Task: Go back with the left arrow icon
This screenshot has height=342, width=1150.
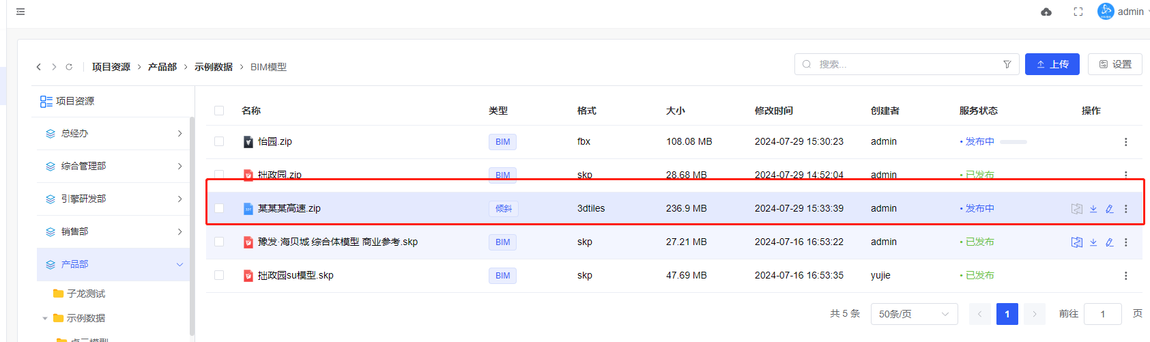Action: click(x=39, y=67)
